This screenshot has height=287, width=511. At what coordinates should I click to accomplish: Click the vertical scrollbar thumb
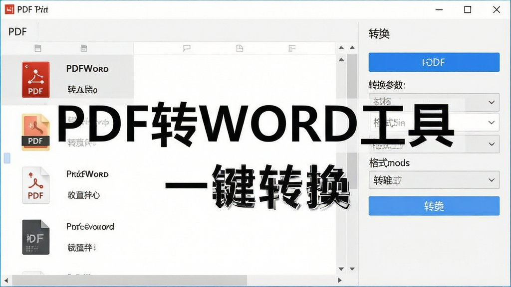[x=352, y=122]
